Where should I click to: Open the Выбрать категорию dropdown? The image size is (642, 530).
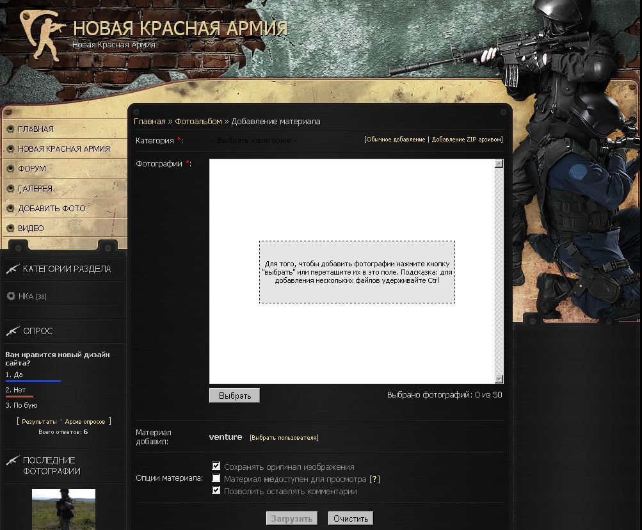coord(254,140)
